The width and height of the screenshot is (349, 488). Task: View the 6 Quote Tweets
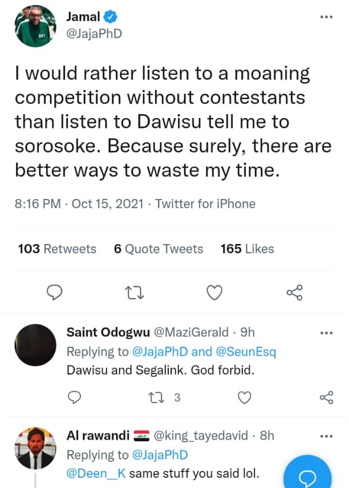[159, 249]
